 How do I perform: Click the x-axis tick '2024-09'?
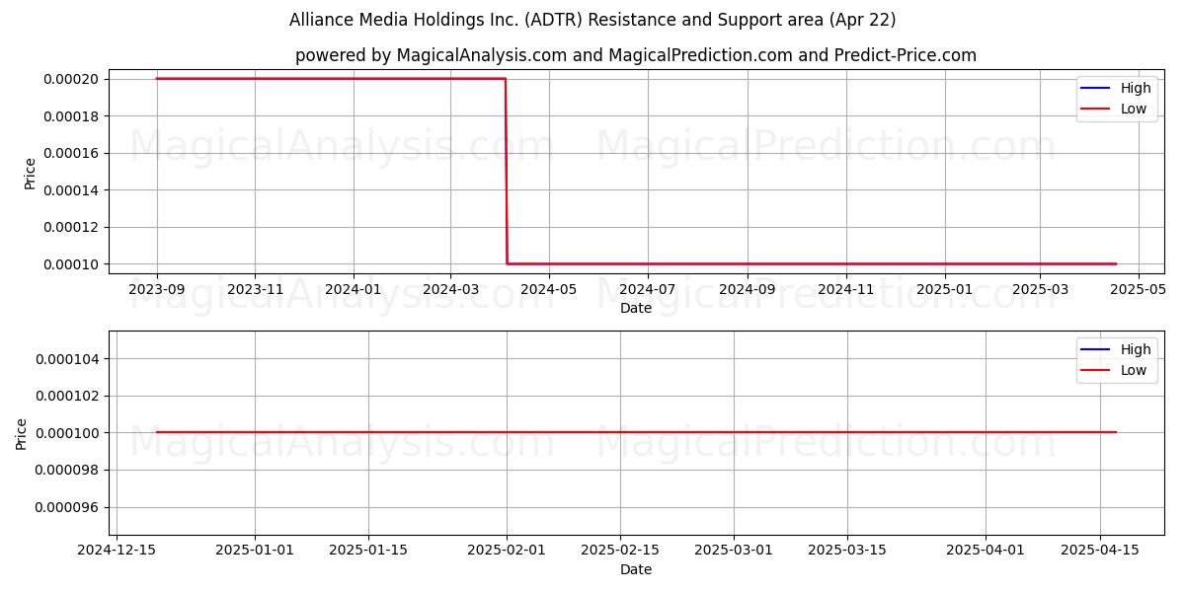pos(748,289)
